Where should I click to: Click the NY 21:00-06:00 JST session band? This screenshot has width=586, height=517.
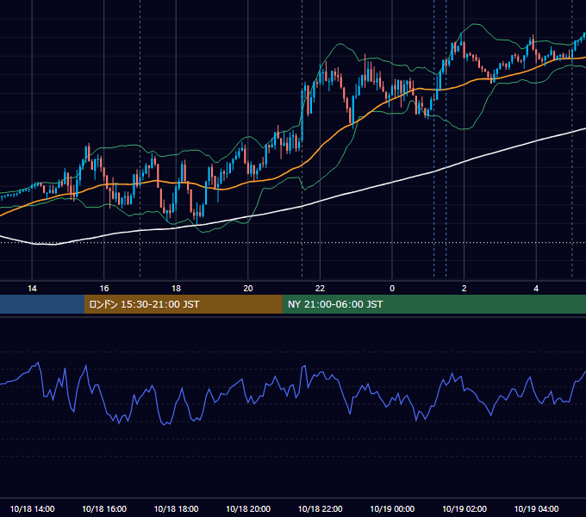[433, 304]
